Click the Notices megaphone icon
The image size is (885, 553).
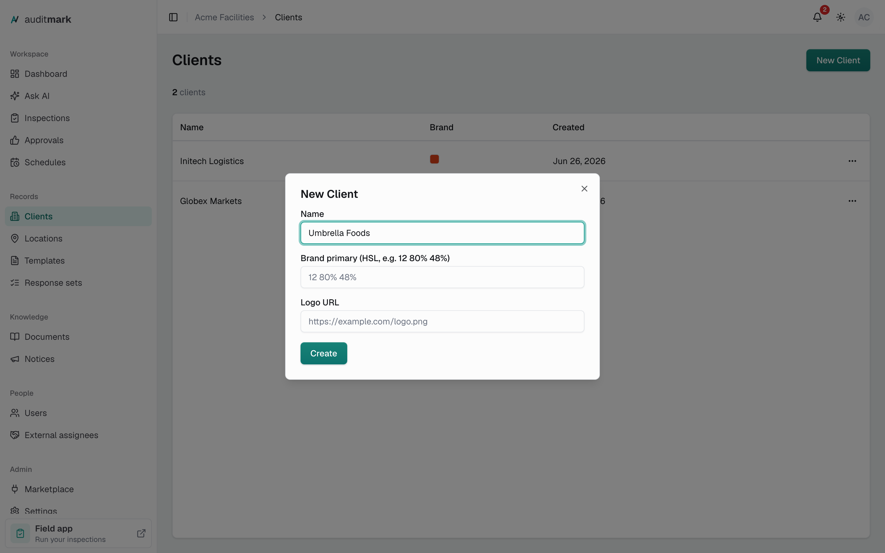[x=15, y=359]
